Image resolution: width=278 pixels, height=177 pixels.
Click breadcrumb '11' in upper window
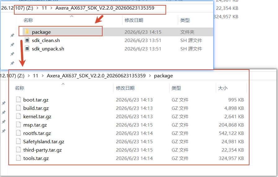pyautogui.click(x=44, y=8)
